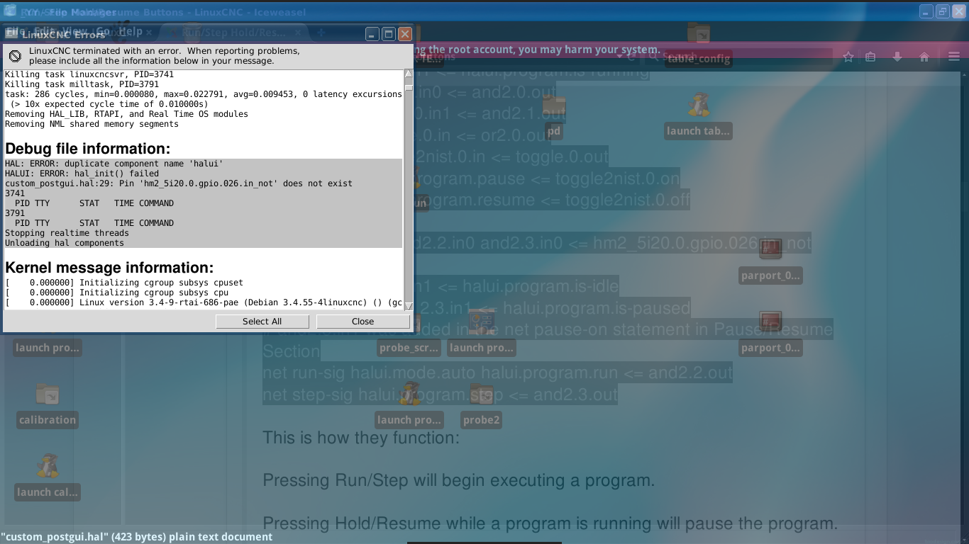
Task: Click the 'Pressing Hold/Resume while a program' sentence
Action: tap(550, 524)
